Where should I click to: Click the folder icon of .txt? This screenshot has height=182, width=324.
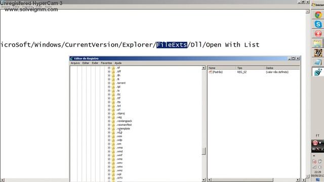[x=113, y=106]
